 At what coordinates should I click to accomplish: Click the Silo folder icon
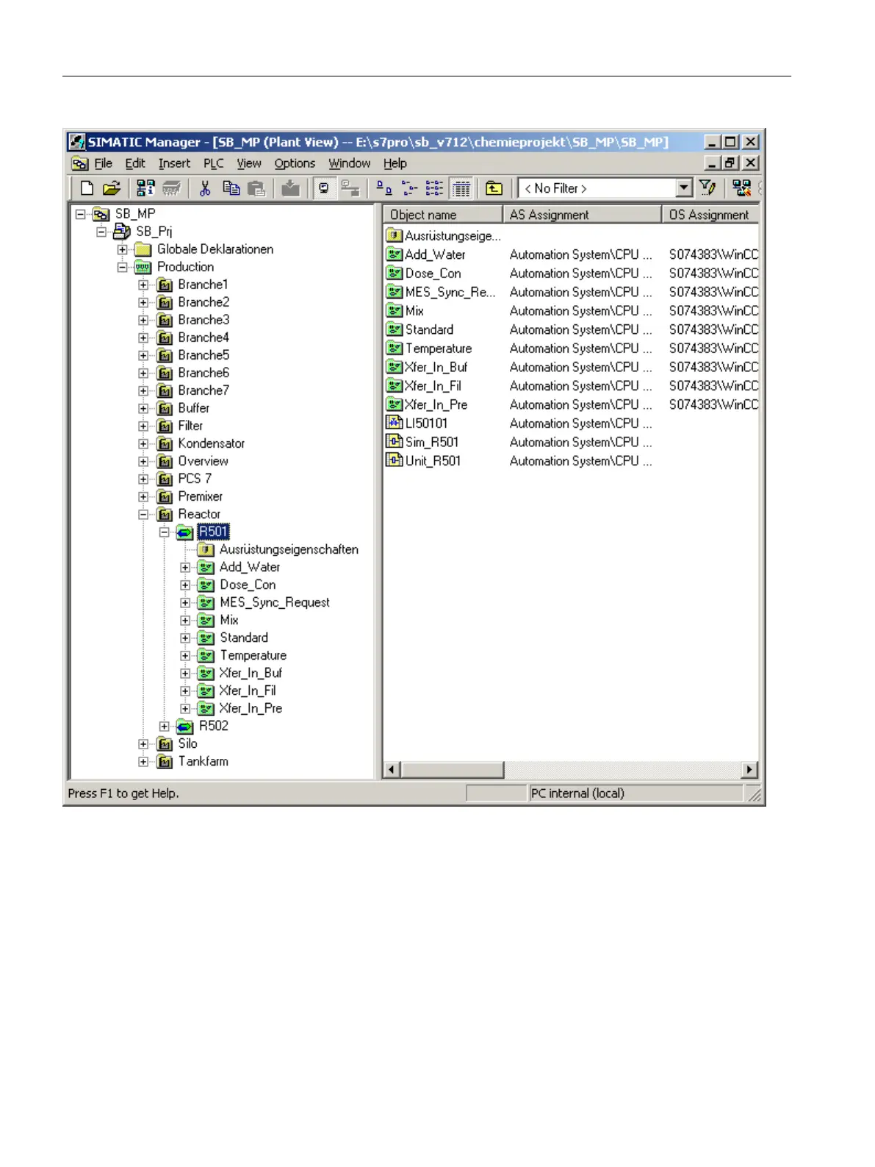[x=165, y=744]
